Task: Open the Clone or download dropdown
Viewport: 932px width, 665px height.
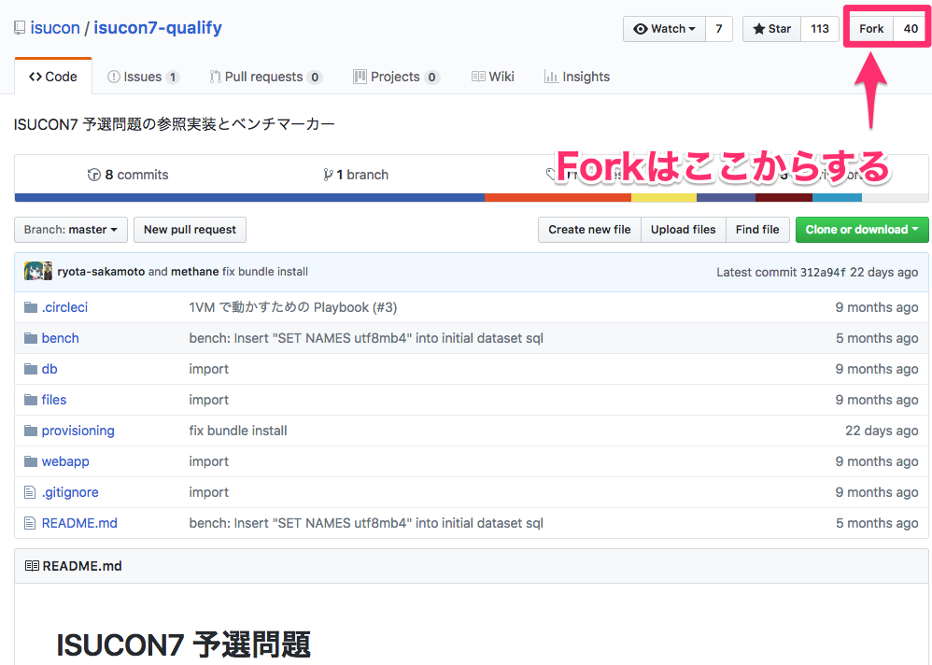Action: (x=861, y=230)
